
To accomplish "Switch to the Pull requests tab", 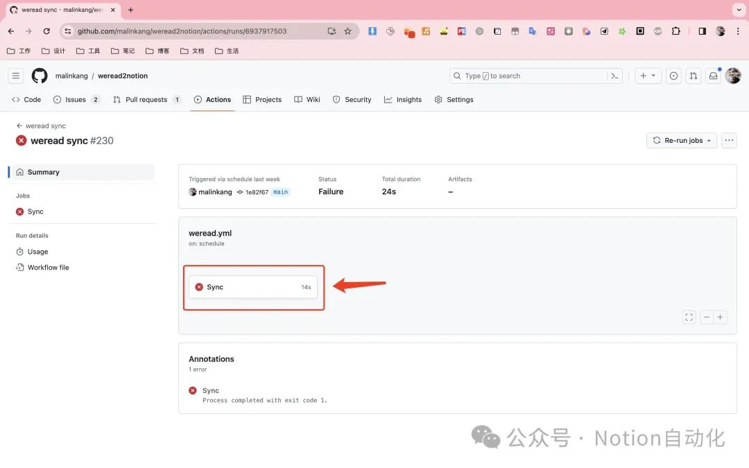I will [x=147, y=99].
